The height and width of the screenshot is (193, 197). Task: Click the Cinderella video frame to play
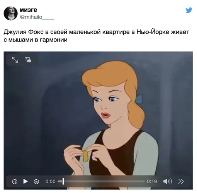point(98,114)
